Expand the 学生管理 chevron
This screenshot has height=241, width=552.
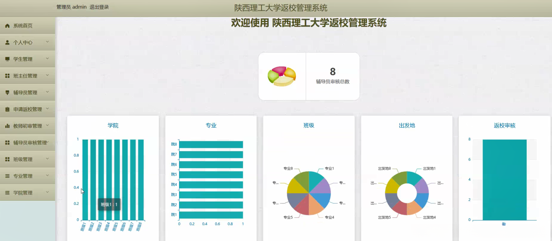pyautogui.click(x=47, y=58)
